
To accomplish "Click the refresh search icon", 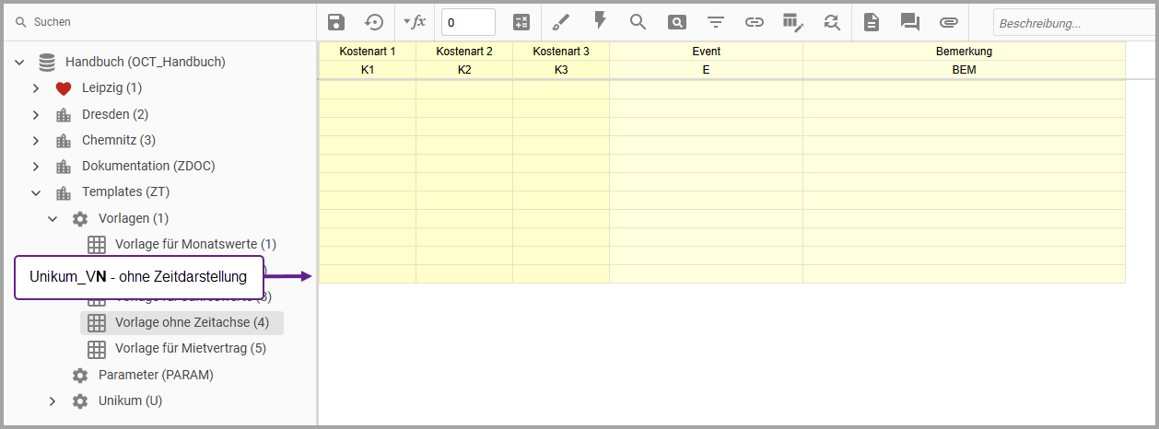I will (832, 22).
